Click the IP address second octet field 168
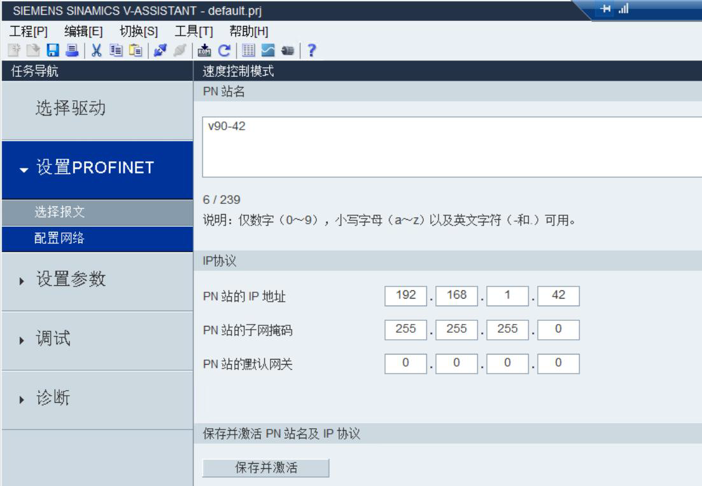702x486 pixels. (x=457, y=295)
